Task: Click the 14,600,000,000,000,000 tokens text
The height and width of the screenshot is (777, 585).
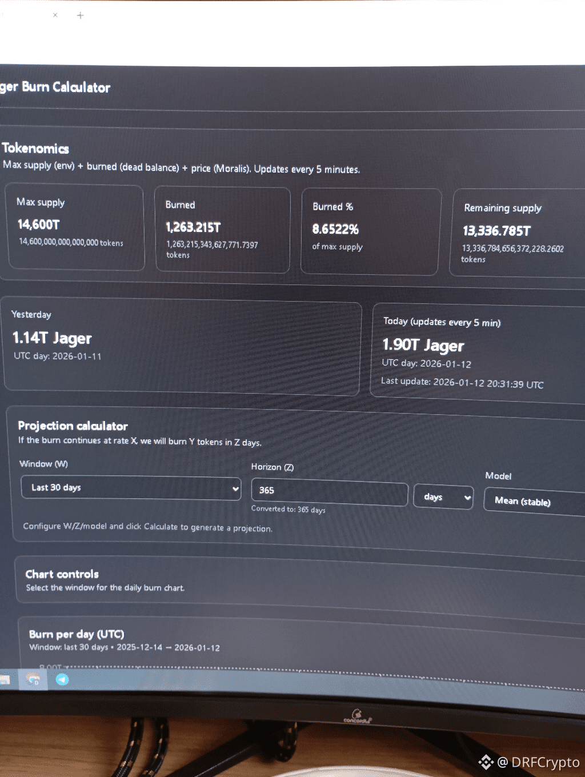Action: (71, 242)
